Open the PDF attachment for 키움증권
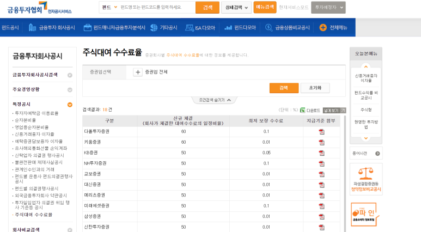 [321, 142]
